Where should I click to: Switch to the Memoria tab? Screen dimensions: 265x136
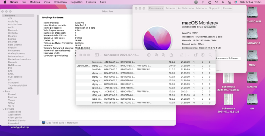202,8
